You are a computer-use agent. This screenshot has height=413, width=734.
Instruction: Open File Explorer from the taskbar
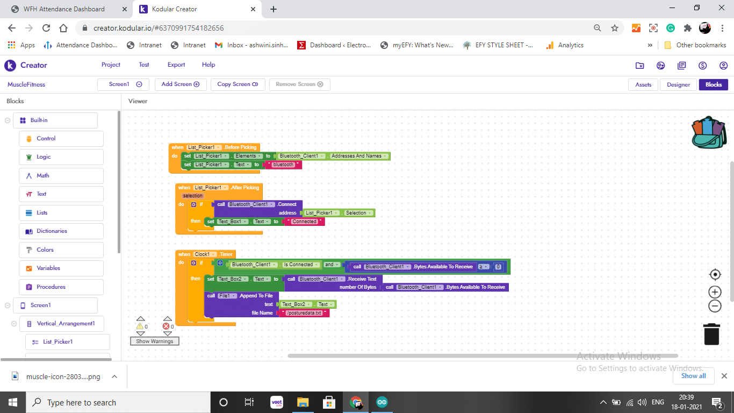pyautogui.click(x=303, y=402)
